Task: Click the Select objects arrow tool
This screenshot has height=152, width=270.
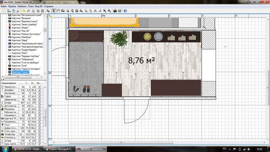Action: click(54, 11)
